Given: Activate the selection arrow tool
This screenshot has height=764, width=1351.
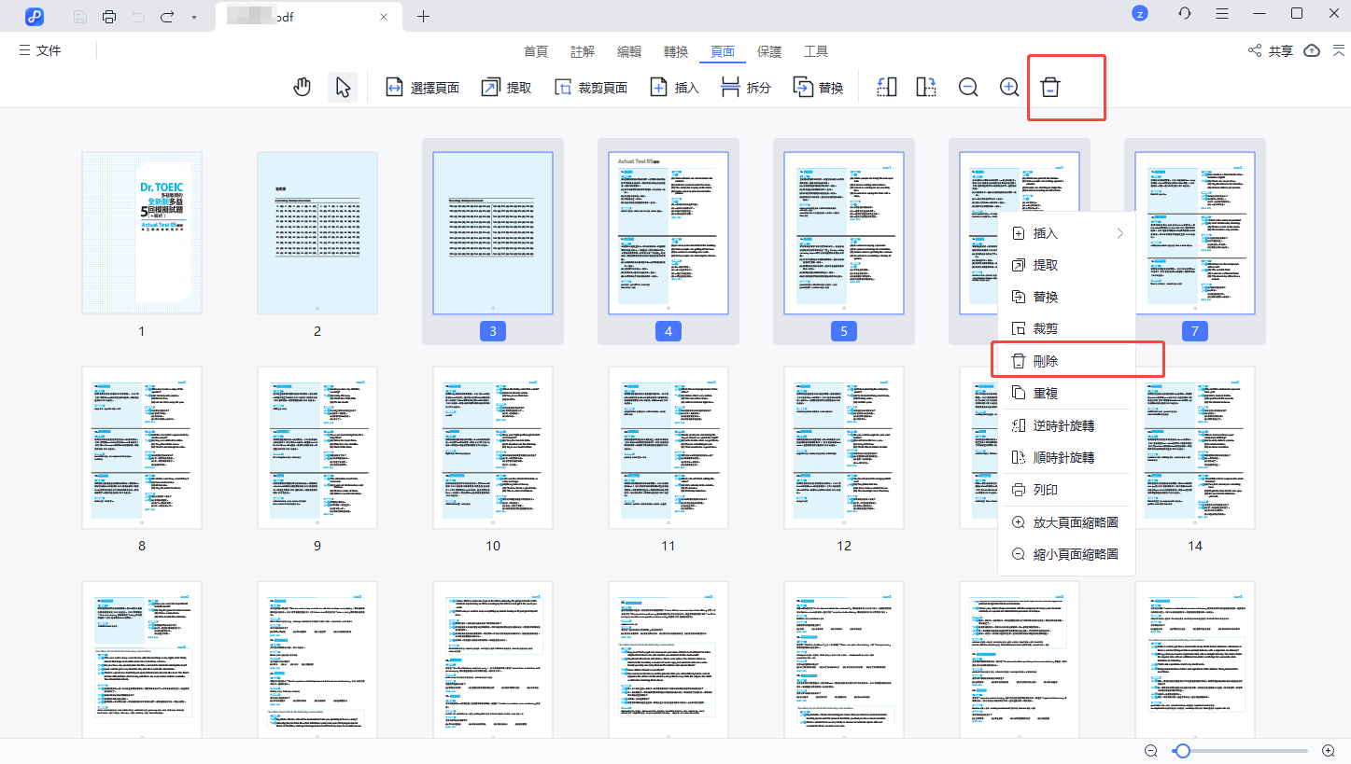Looking at the screenshot, I should [x=342, y=86].
